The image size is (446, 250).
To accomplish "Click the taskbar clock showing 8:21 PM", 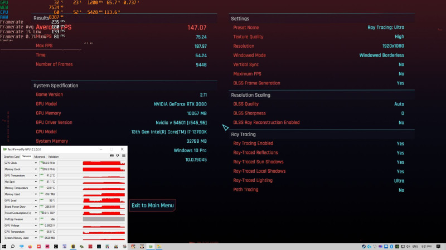I will point(426,247).
